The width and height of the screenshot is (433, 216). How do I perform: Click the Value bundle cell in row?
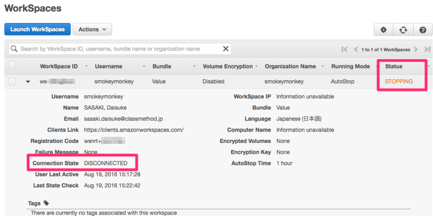[x=159, y=82]
